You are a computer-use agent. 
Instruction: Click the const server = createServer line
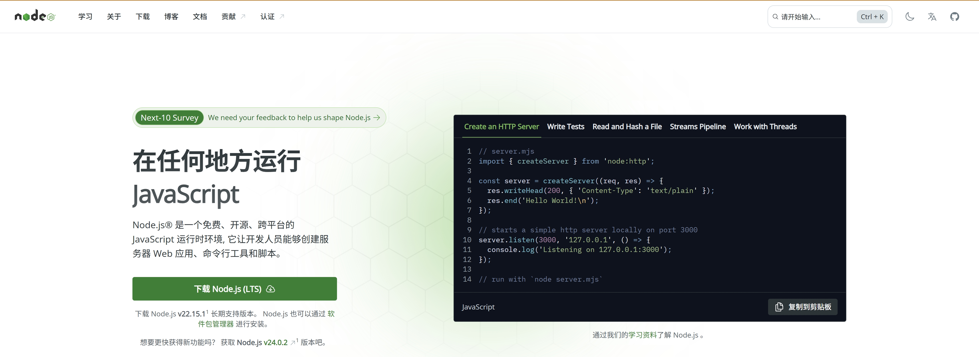571,181
